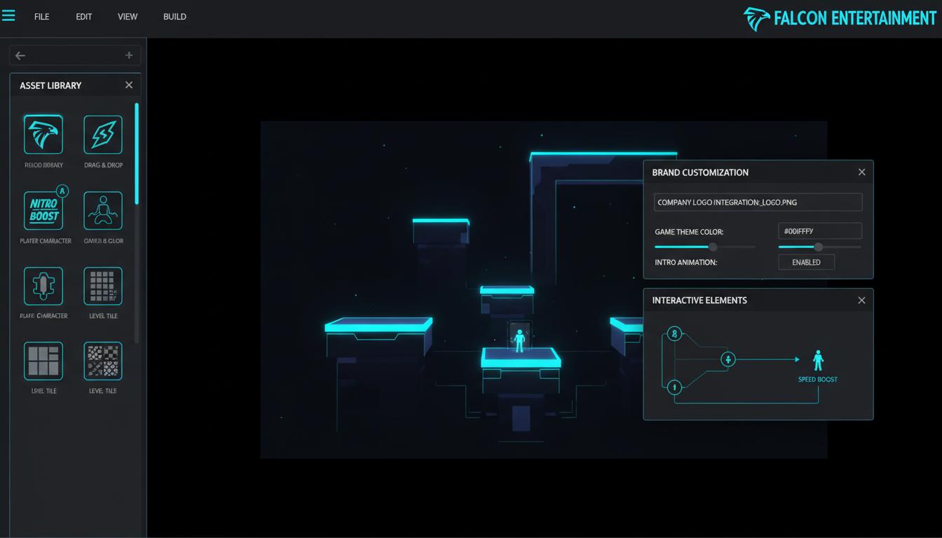Image resolution: width=942 pixels, height=538 pixels.
Task: Open the hamburger menu
Action: [x=8, y=15]
